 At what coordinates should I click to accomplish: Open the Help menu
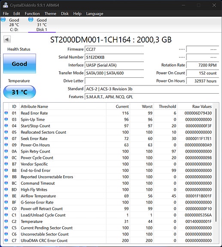[x=77, y=14]
